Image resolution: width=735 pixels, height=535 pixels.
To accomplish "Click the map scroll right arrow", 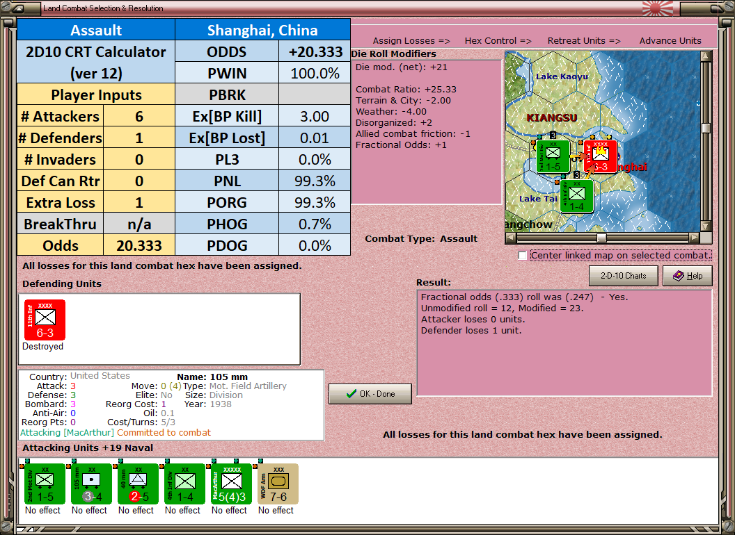I will tap(694, 238).
